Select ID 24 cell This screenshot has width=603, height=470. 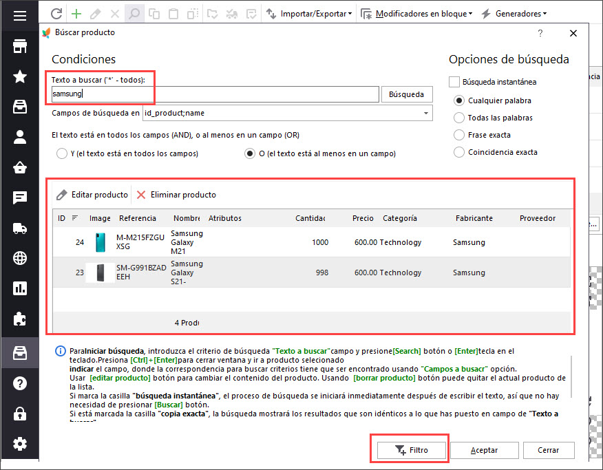(80, 242)
